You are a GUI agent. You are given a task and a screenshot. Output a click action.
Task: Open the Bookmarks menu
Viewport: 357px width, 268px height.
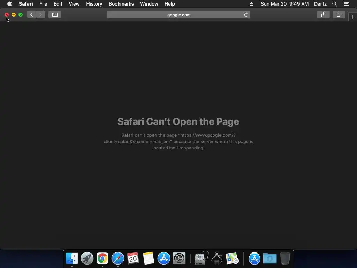121,4
